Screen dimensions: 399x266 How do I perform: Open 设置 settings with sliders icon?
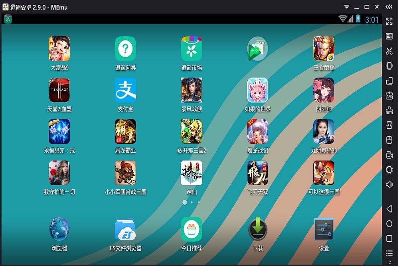(324, 229)
